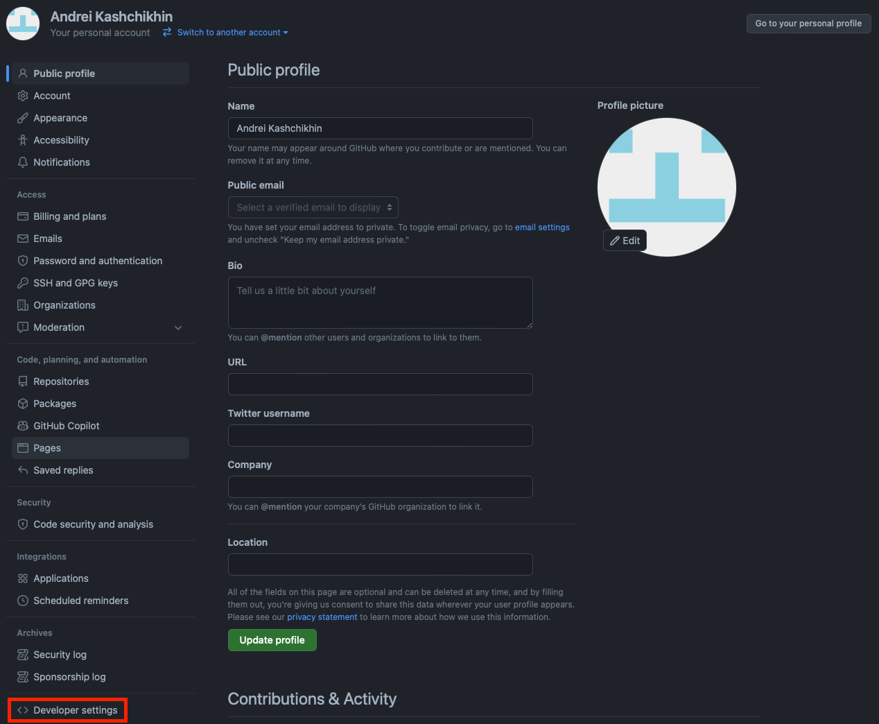Click the bell icon beside Notifications
Viewport: 879px width, 724px height.
tap(23, 162)
